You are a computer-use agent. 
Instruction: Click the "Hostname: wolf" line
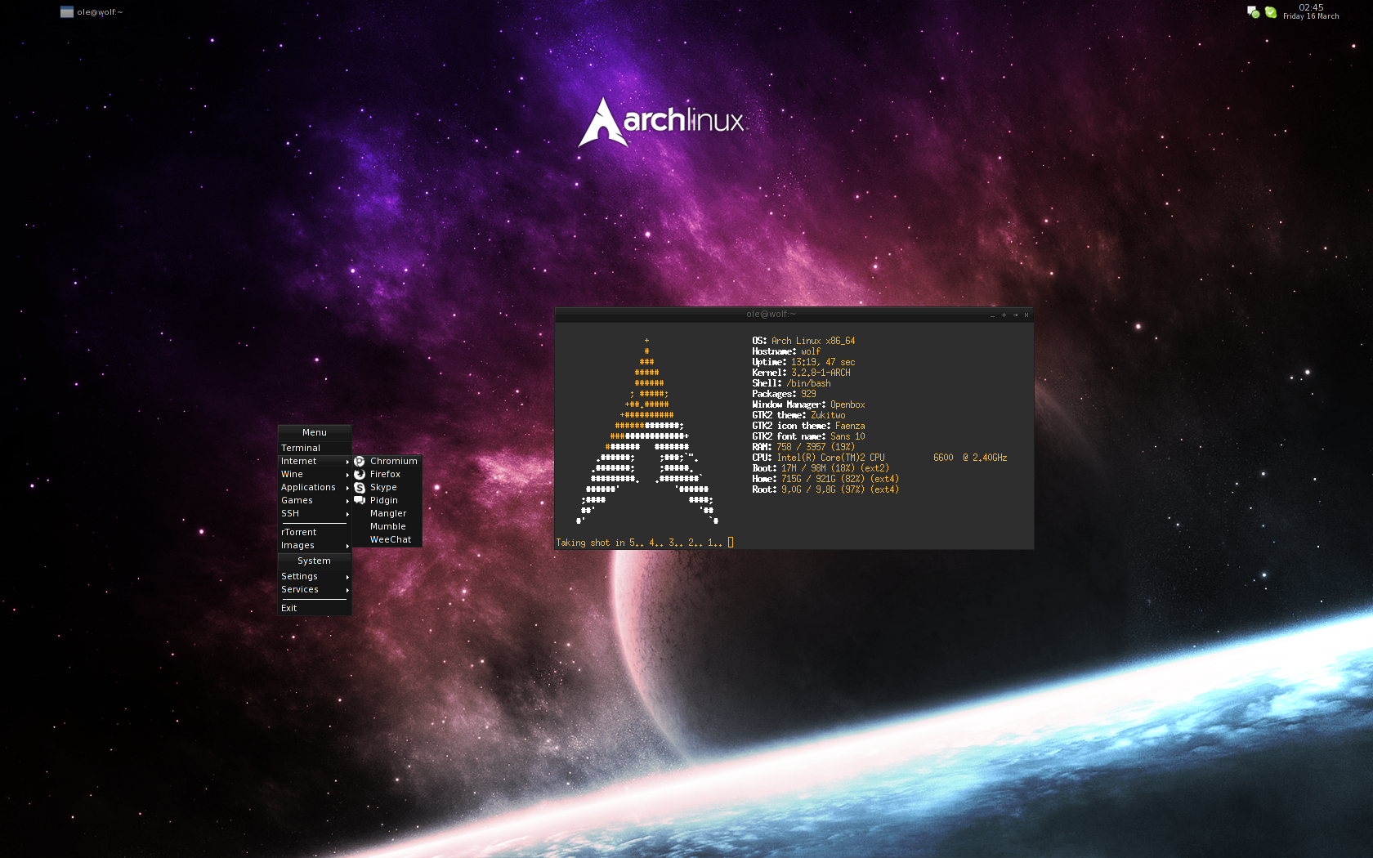[x=786, y=351]
